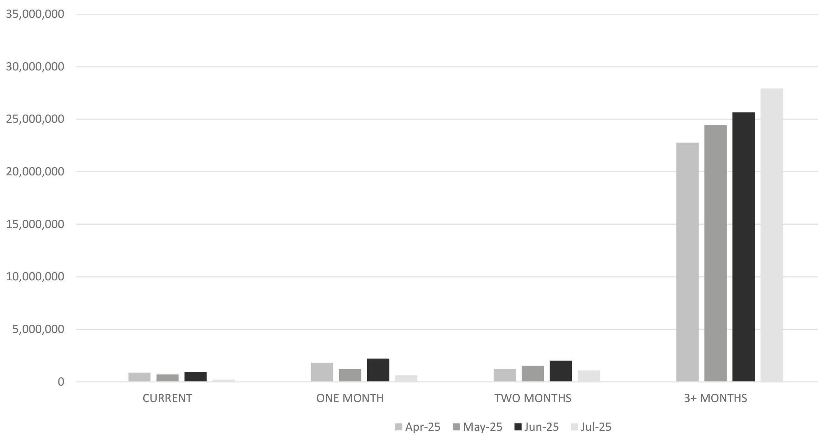Click the 3+ MONTHS category axis label
The height and width of the screenshot is (441, 818).
pos(715,398)
